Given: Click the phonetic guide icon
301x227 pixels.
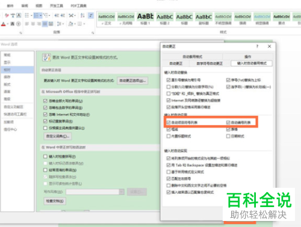Looking at the screenshot, I should click(x=13, y=15).
